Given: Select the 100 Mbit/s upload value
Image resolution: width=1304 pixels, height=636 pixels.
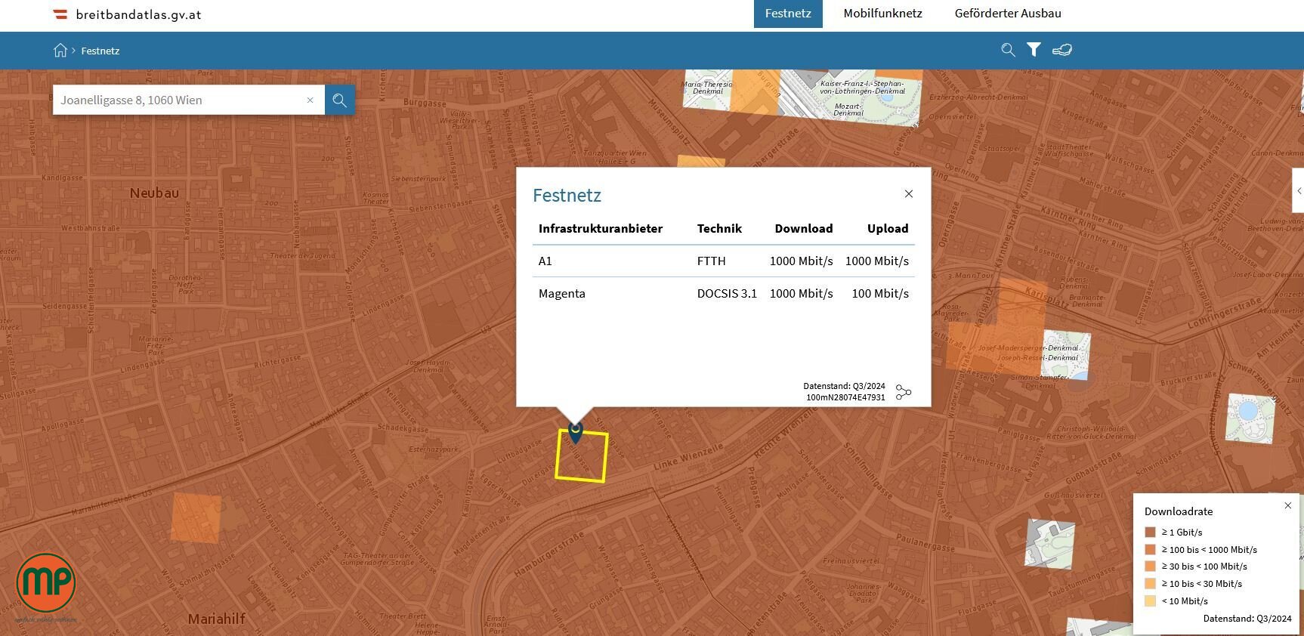Looking at the screenshot, I should [x=880, y=293].
